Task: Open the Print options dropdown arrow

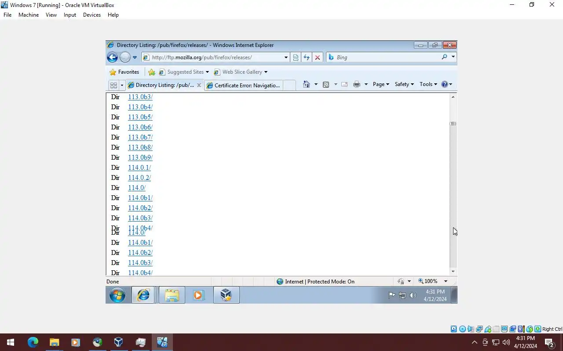Action: click(366, 84)
